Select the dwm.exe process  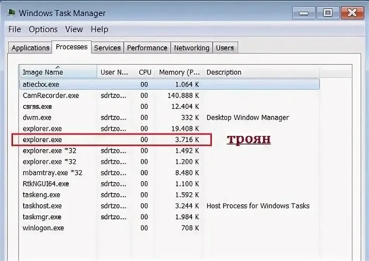[x=169, y=117]
